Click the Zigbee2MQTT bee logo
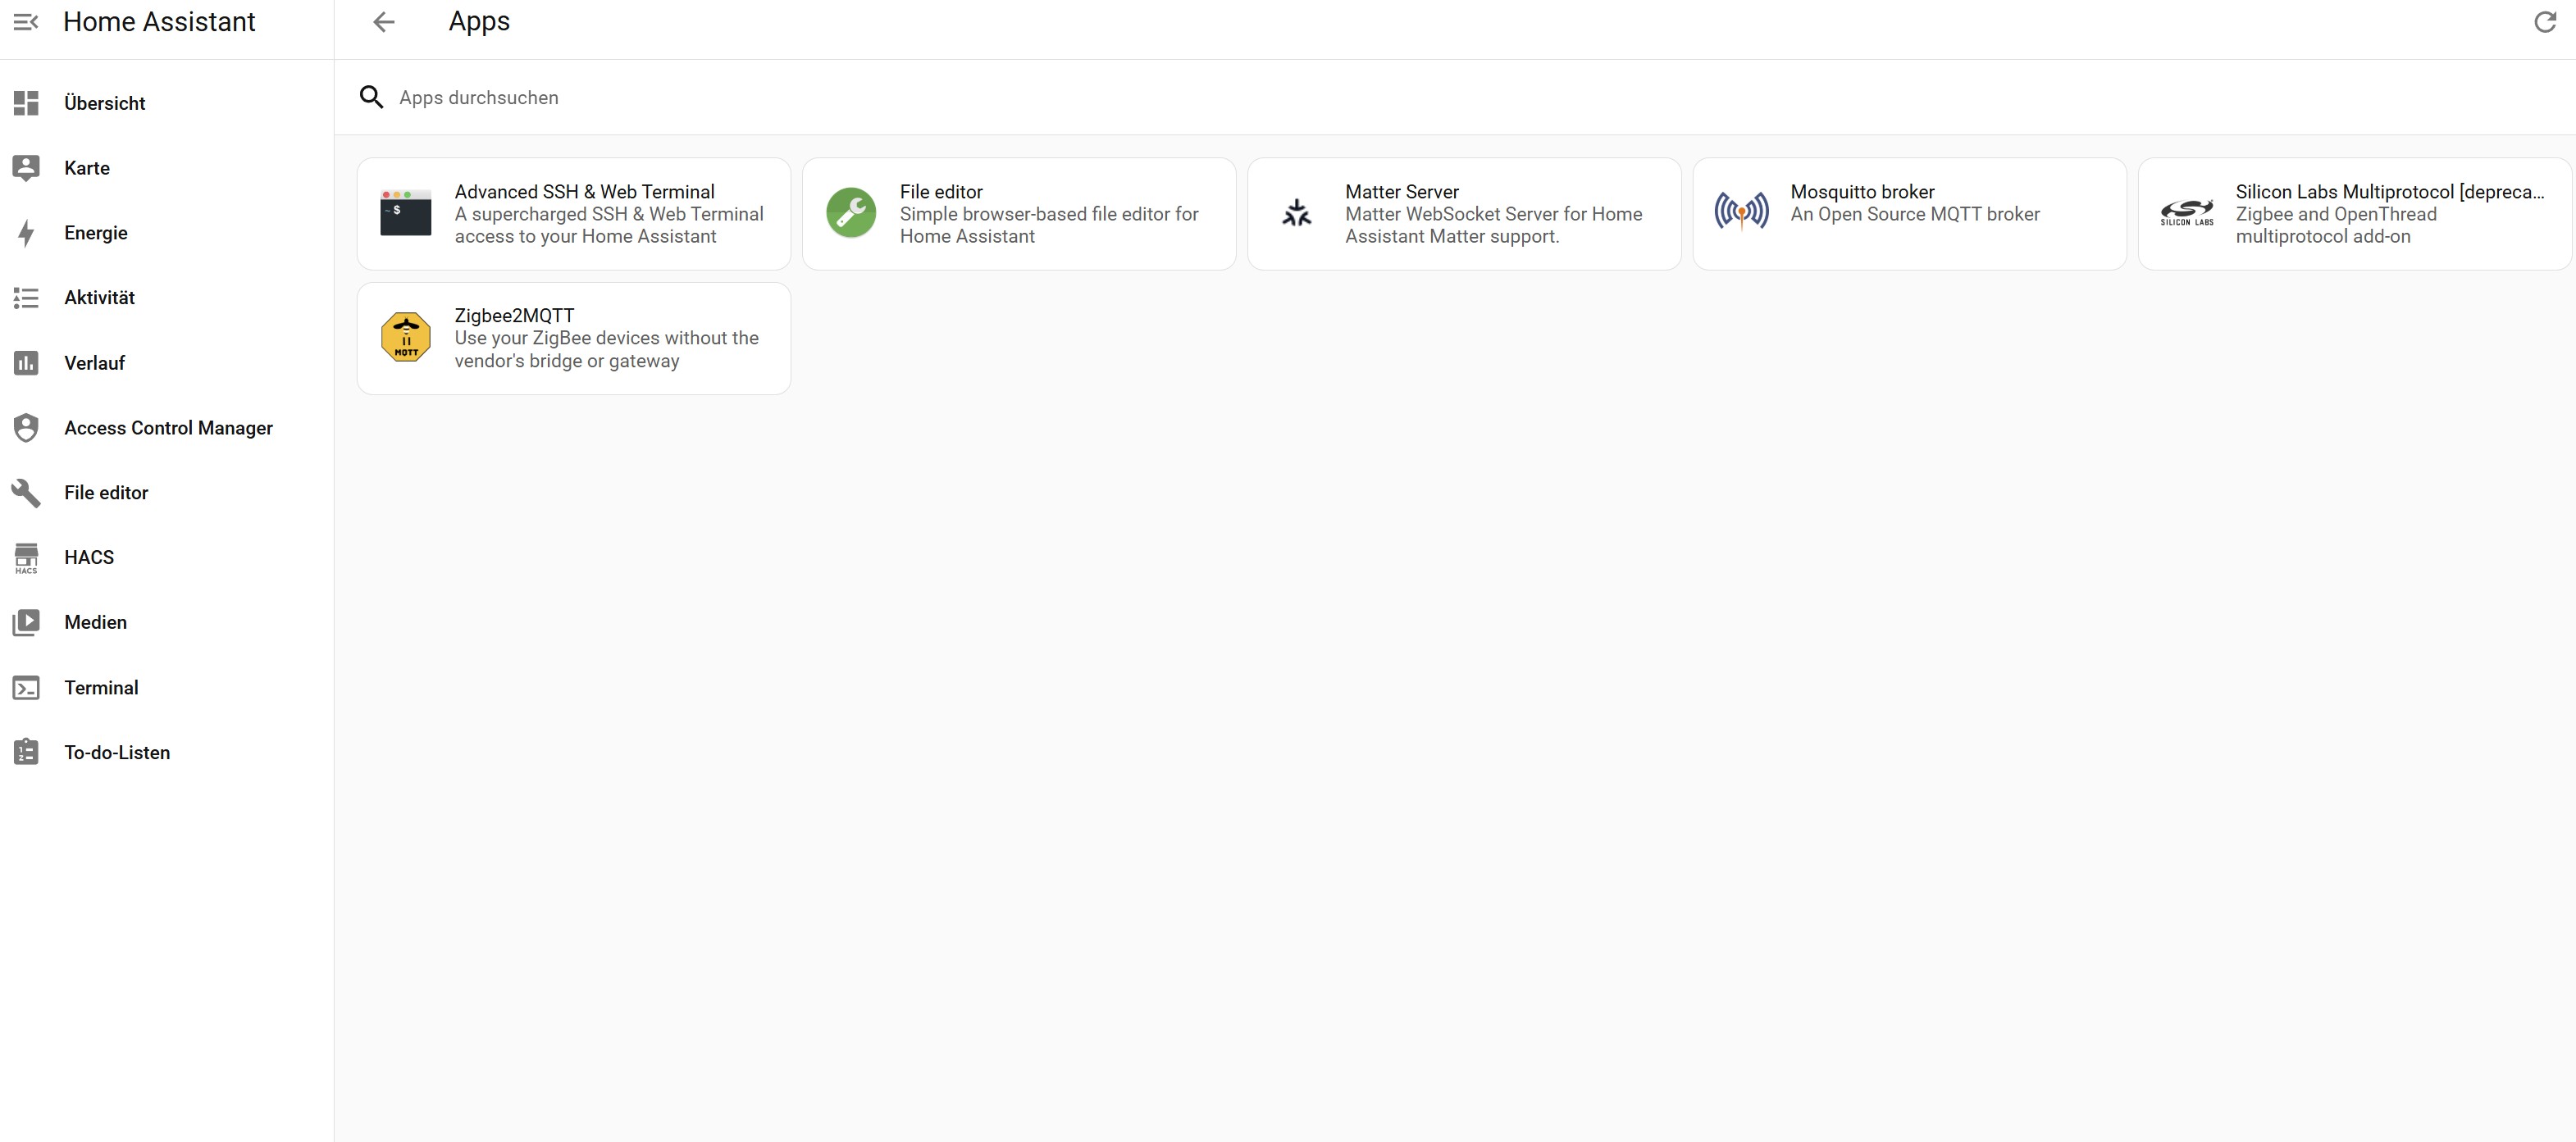The height and width of the screenshot is (1142, 2576). click(x=406, y=337)
